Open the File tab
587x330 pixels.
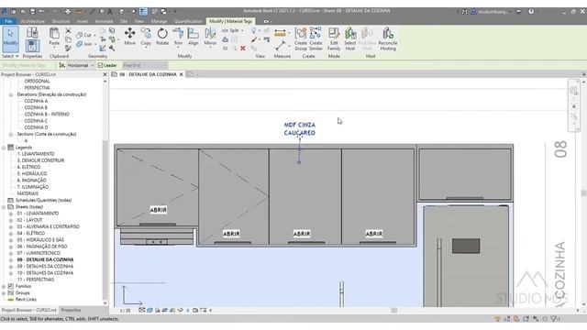tap(8, 21)
